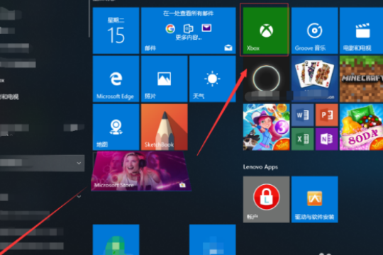Open the Mail (邮件) tile

point(189,30)
